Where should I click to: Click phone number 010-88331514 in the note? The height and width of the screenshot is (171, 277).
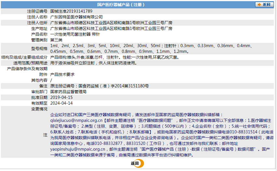point(244,132)
